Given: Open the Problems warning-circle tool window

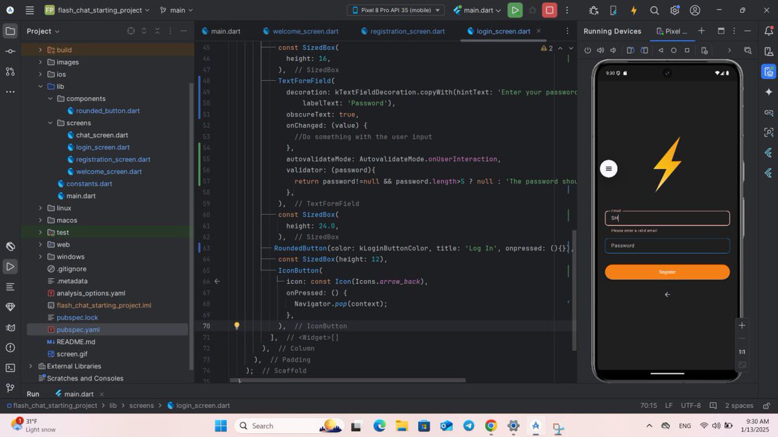Looking at the screenshot, I should click(10, 348).
